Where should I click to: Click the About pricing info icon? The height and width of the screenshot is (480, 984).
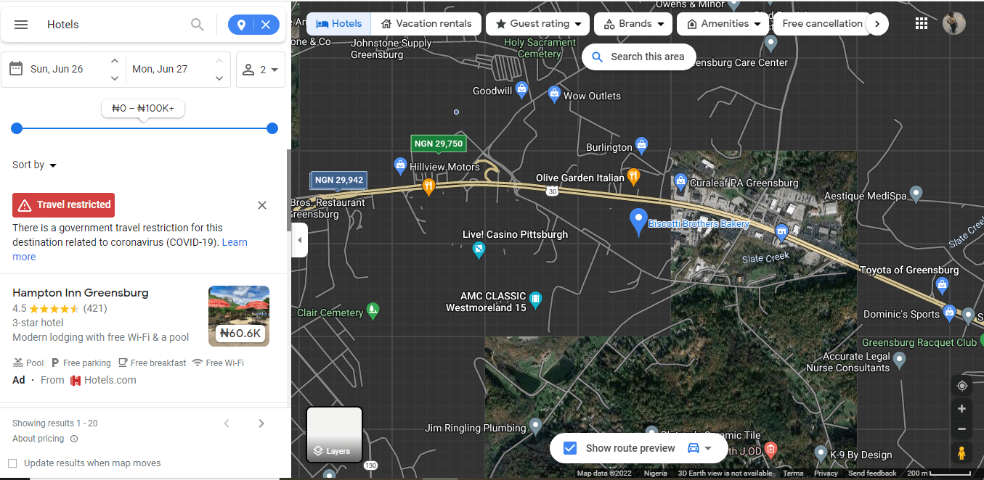tap(74, 439)
